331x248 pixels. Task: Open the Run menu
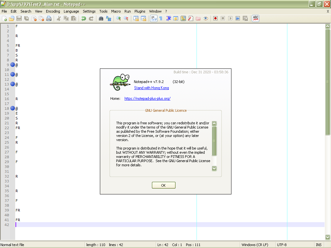pyautogui.click(x=127, y=11)
